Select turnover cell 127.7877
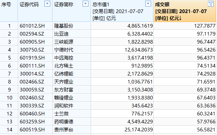Screen dimensions: 217x135 click(185, 26)
